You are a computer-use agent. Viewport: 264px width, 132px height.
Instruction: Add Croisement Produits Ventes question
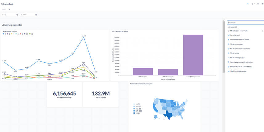(x=240, y=40)
